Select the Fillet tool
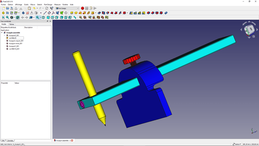 point(148,13)
